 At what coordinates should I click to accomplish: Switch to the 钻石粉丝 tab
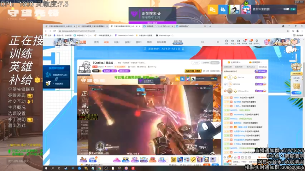pyautogui.click(x=263, y=67)
